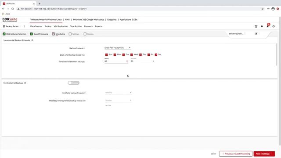Click the BDRSuite logo
Image resolution: width=281 pixels, height=158 pixels.
pyautogui.click(x=10, y=20)
